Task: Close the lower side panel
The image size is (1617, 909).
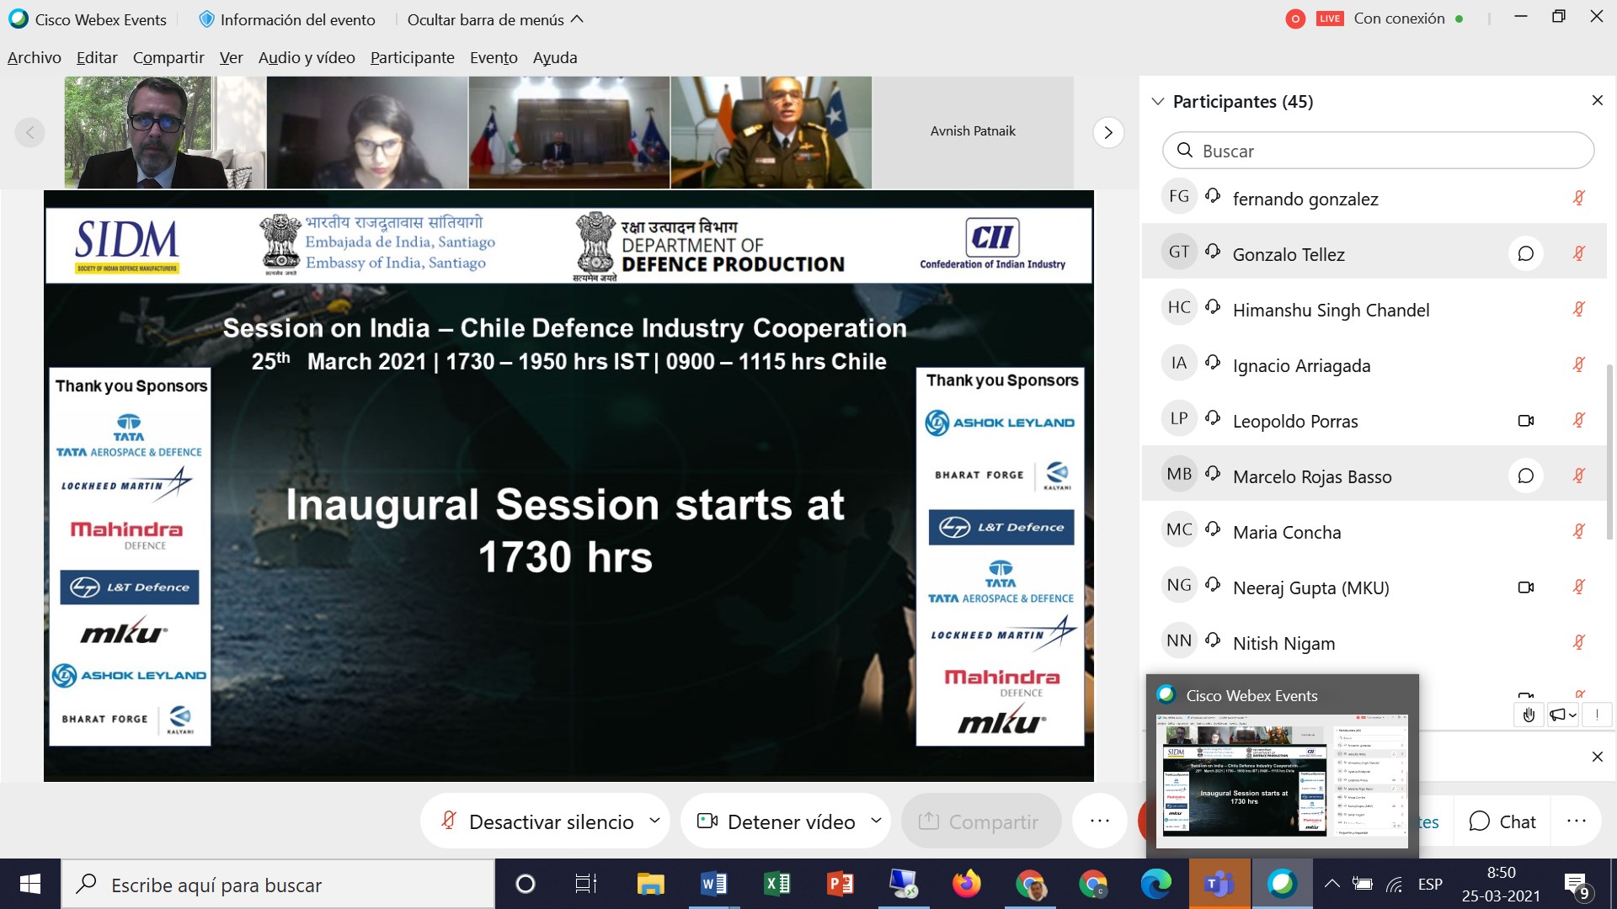Action: [1598, 757]
